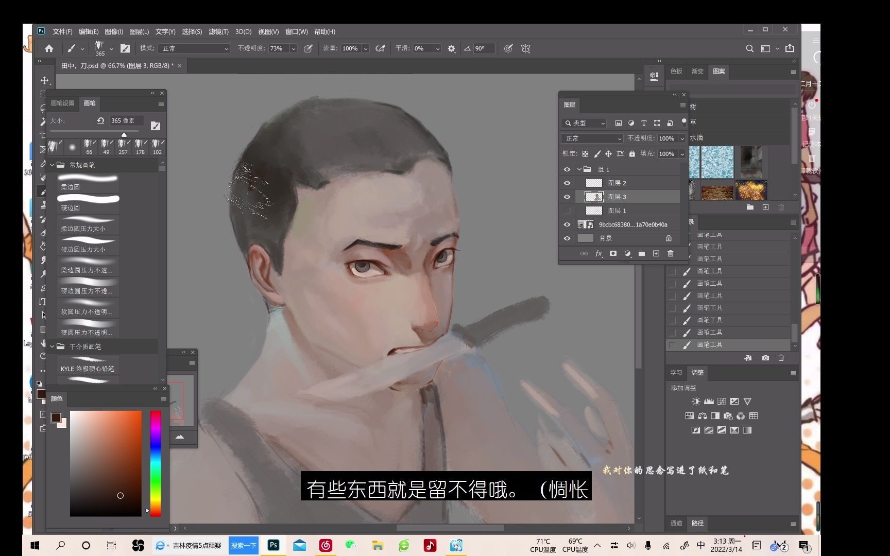Toggle layer filter on/off switch
The height and width of the screenshot is (556, 890).
pos(684,123)
